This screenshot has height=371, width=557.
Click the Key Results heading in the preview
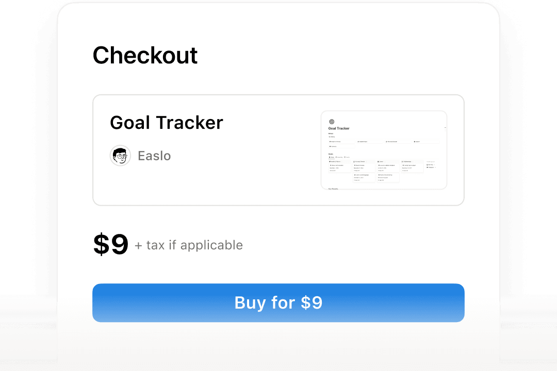[333, 189]
